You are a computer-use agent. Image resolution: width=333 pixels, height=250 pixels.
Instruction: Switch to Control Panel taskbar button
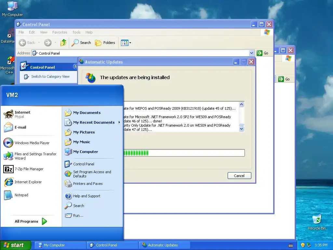pyautogui.click(x=112, y=245)
